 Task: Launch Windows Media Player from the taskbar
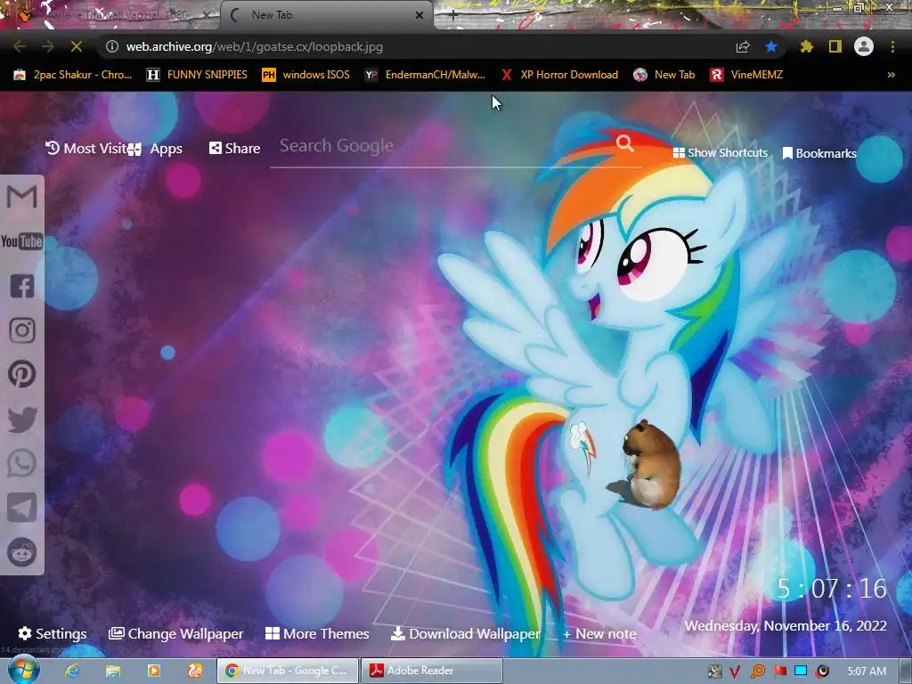pyautogui.click(x=153, y=671)
